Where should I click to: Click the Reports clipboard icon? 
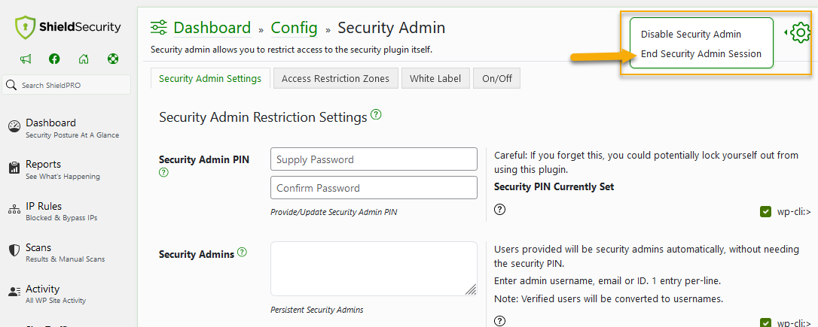14,168
